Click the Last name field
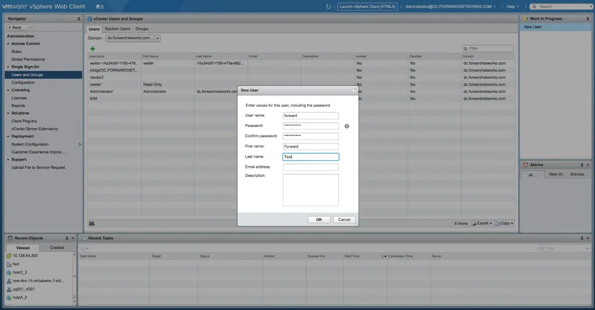The height and width of the screenshot is (310, 595). click(311, 157)
